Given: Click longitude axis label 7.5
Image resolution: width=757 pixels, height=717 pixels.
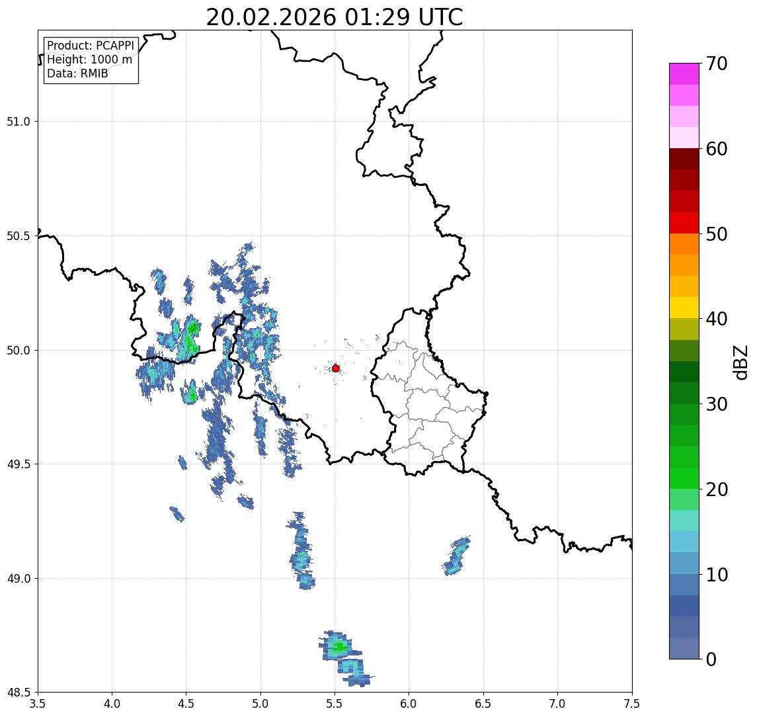Looking at the screenshot, I should 632,704.
